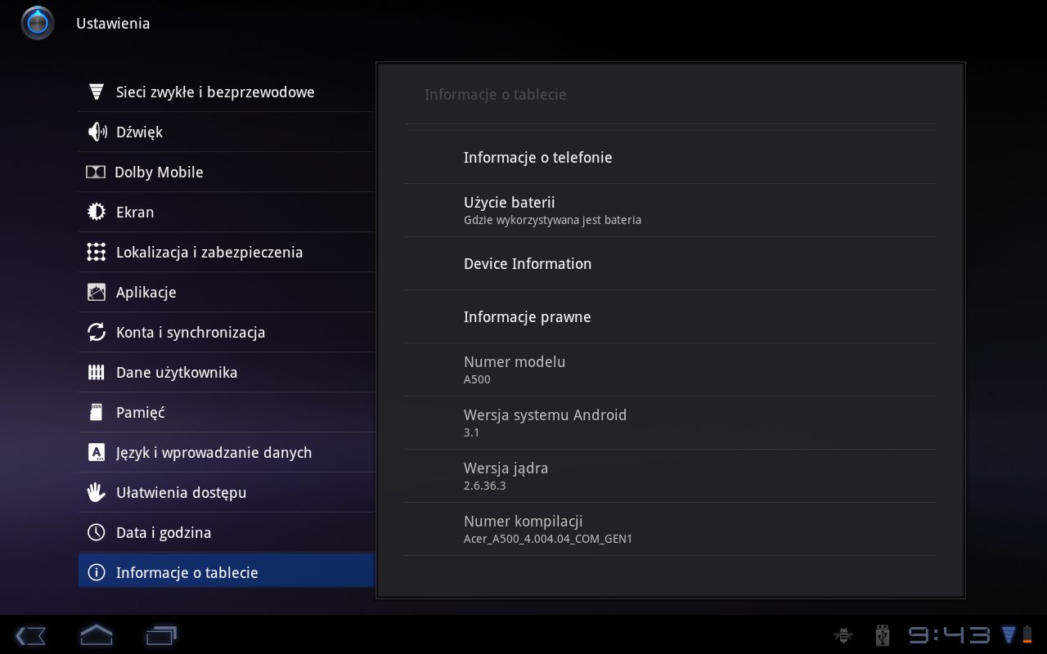Tap the Settings app icon beside Ustawienia
Viewport: 1047px width, 654px height.
38,23
